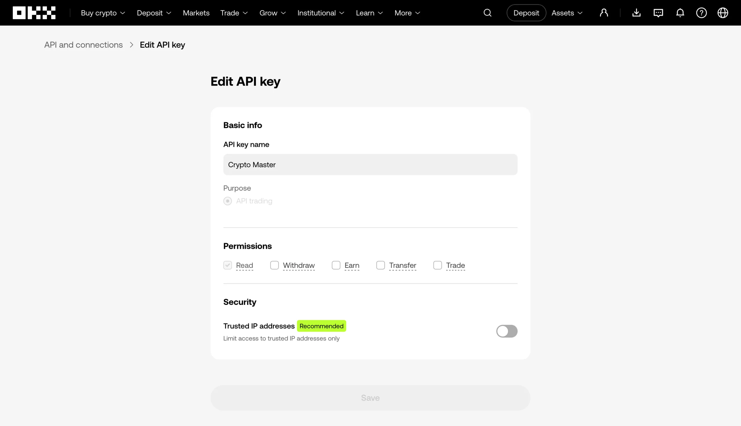This screenshot has height=426, width=741.
Task: Expand the Deposit navigation dropdown
Action: pos(154,13)
